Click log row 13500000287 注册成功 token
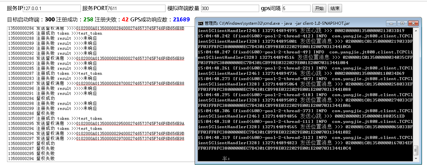Screen dimensions: 427x166 [x=55, y=73]
